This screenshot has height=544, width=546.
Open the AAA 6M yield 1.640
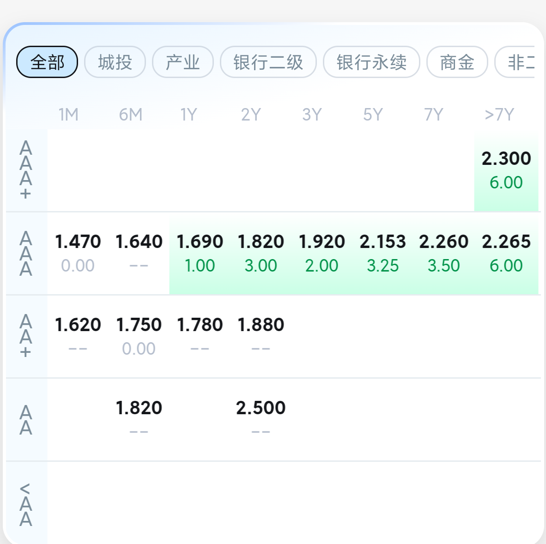point(139,253)
